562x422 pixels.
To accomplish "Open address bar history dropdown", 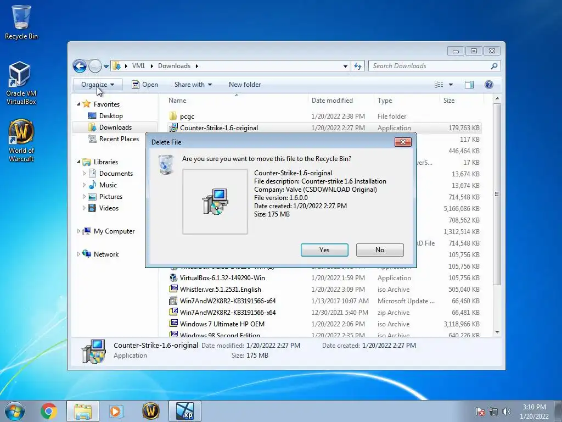I will pyautogui.click(x=345, y=66).
